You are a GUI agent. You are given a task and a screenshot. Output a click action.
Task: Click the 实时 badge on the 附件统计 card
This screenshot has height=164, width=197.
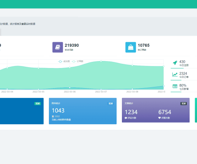click(x=111, y=103)
